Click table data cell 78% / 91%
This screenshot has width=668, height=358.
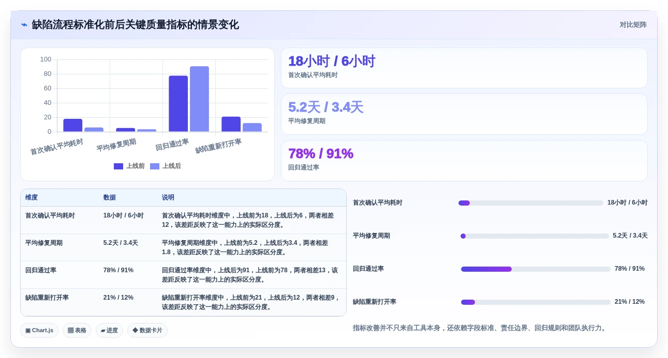118,271
